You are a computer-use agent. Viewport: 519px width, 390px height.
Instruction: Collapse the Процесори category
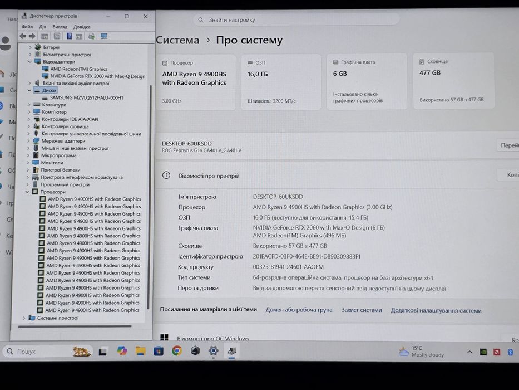click(x=27, y=192)
